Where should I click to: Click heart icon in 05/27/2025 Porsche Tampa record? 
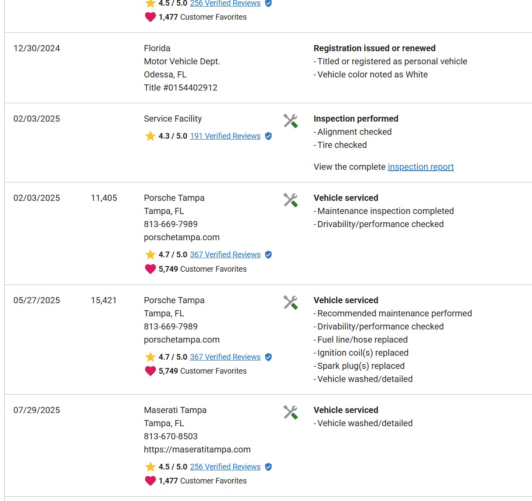pos(150,371)
